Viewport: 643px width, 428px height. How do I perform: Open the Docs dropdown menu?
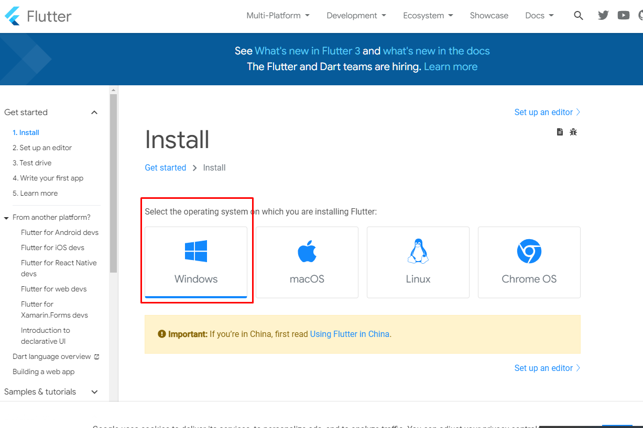(x=539, y=16)
